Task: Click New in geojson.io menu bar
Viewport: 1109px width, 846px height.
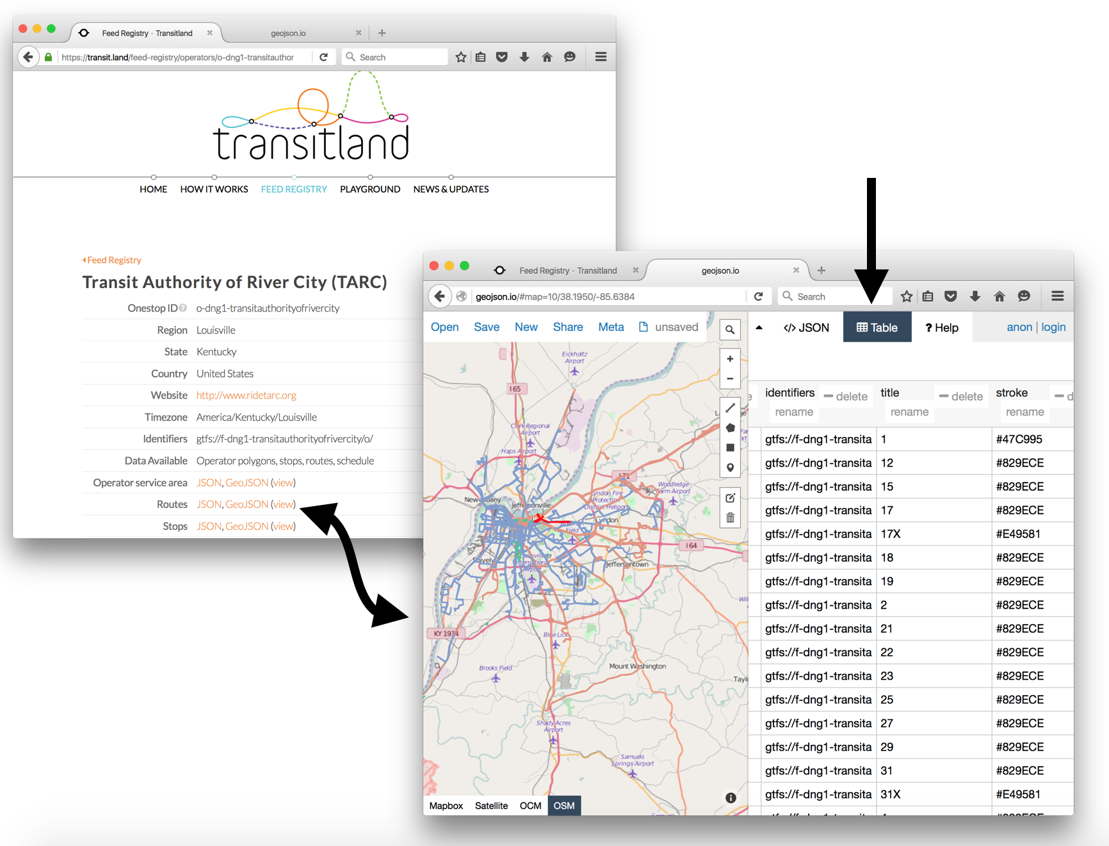Action: point(526,327)
